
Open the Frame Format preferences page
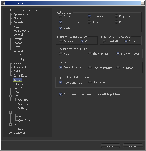coord(22,31)
